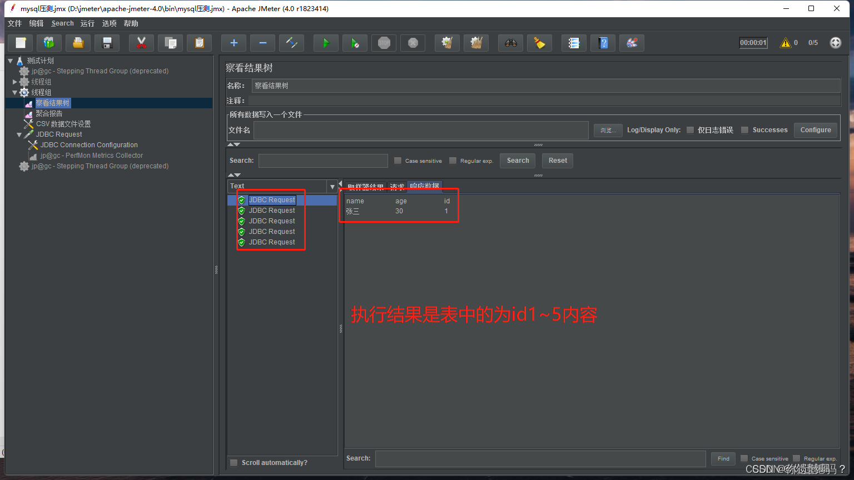Focus the upper Search text field
Screen dimensions: 854x480
click(323, 161)
